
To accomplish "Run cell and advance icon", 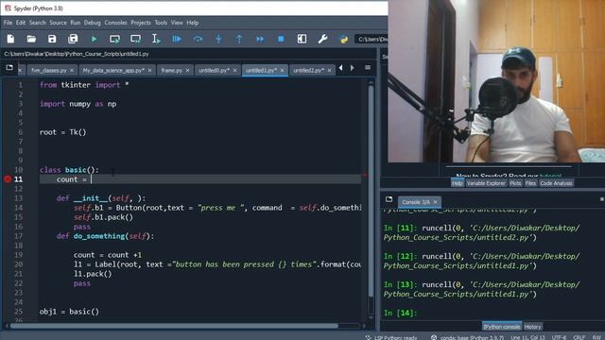I will [135, 39].
